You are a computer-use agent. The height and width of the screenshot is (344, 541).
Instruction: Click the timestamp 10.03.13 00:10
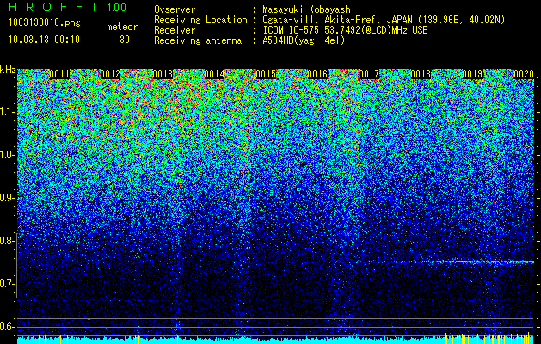click(x=44, y=40)
